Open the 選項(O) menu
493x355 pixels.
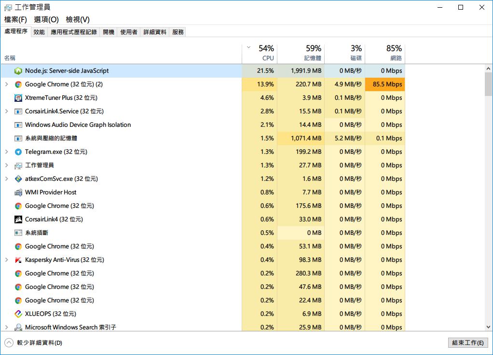click(46, 19)
